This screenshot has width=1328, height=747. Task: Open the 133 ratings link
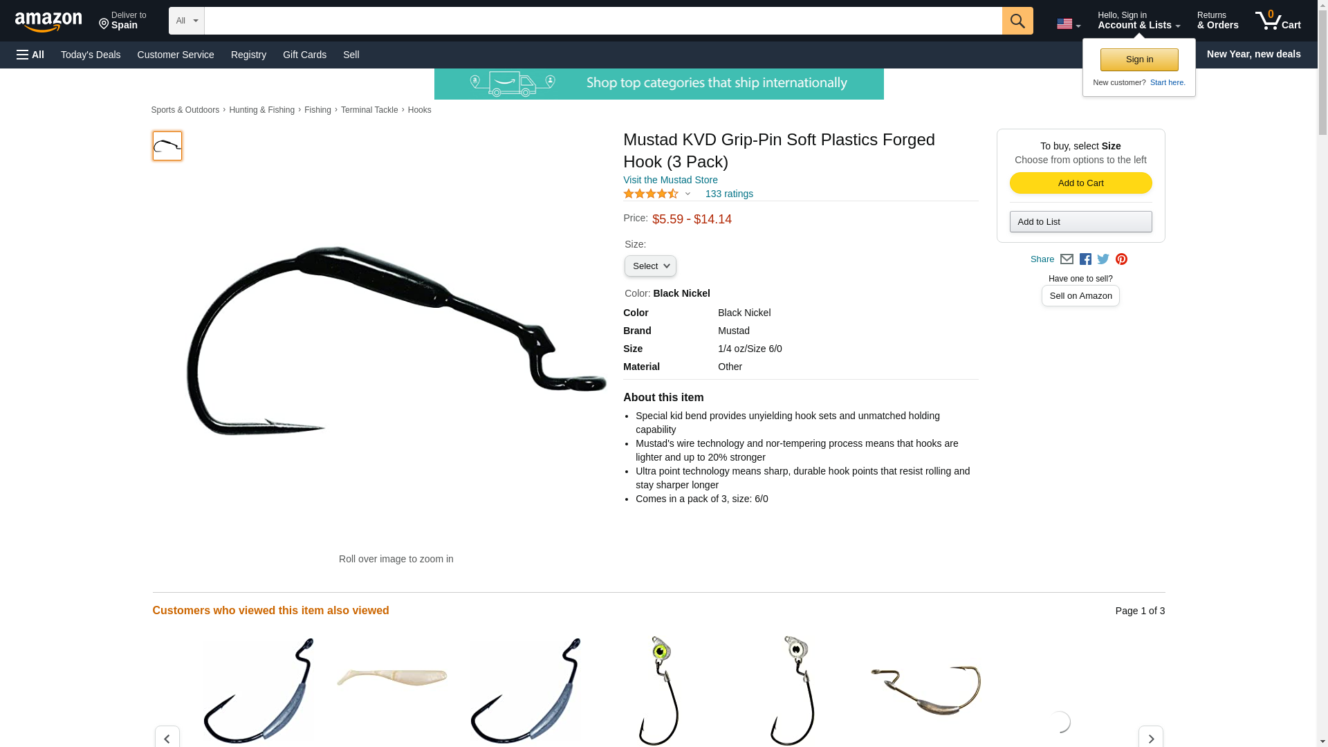(x=729, y=194)
